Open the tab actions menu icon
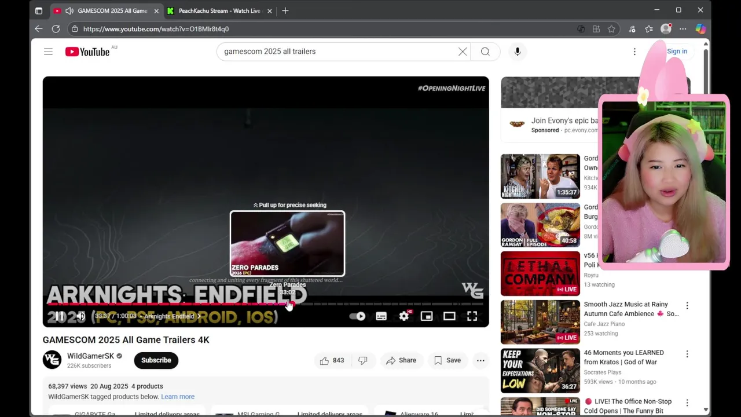741x417 pixels. click(x=39, y=11)
